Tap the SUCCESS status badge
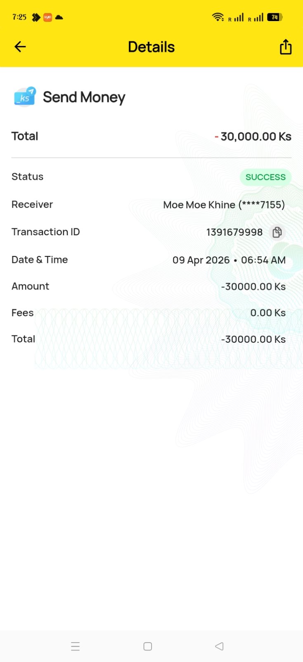Viewport: 303px width, 662px height. click(265, 177)
